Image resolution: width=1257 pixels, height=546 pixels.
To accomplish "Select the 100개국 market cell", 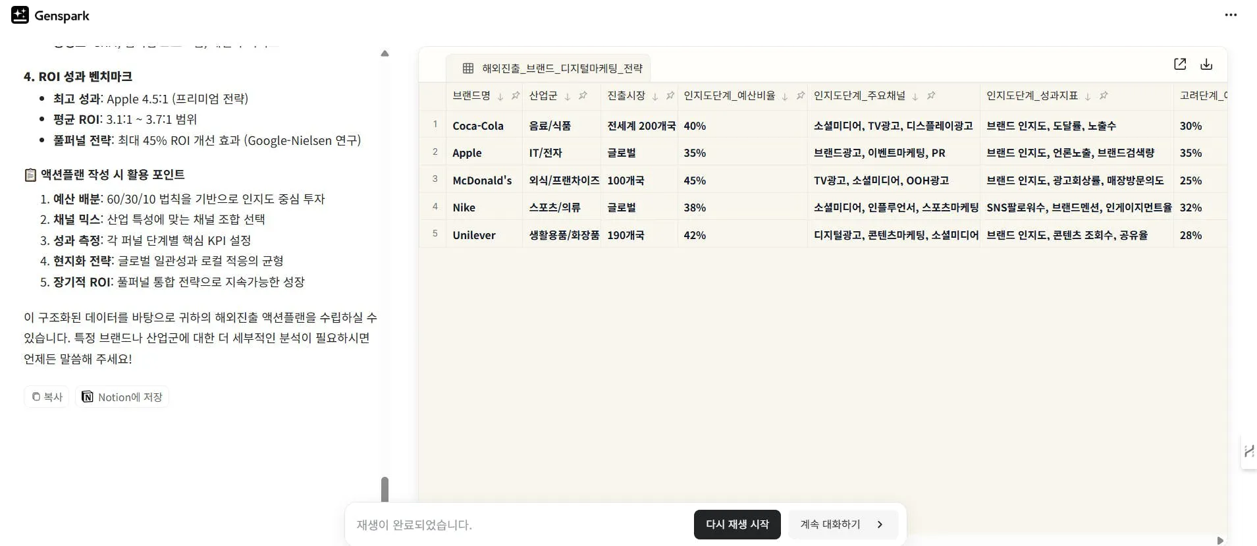I will pos(640,180).
